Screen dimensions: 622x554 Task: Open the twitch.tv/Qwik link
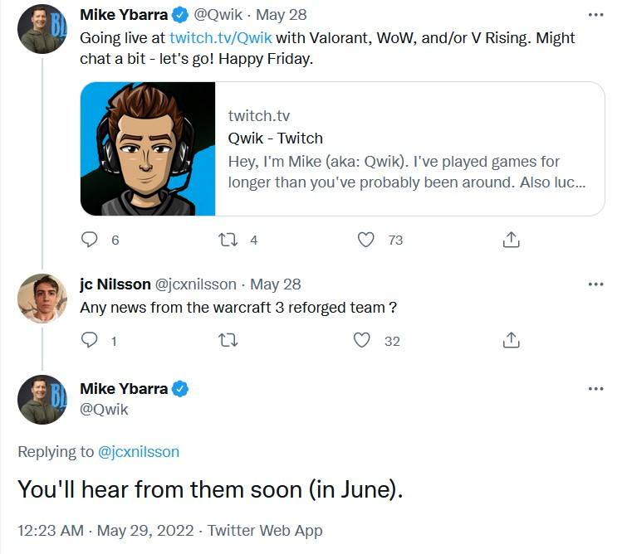(x=221, y=38)
